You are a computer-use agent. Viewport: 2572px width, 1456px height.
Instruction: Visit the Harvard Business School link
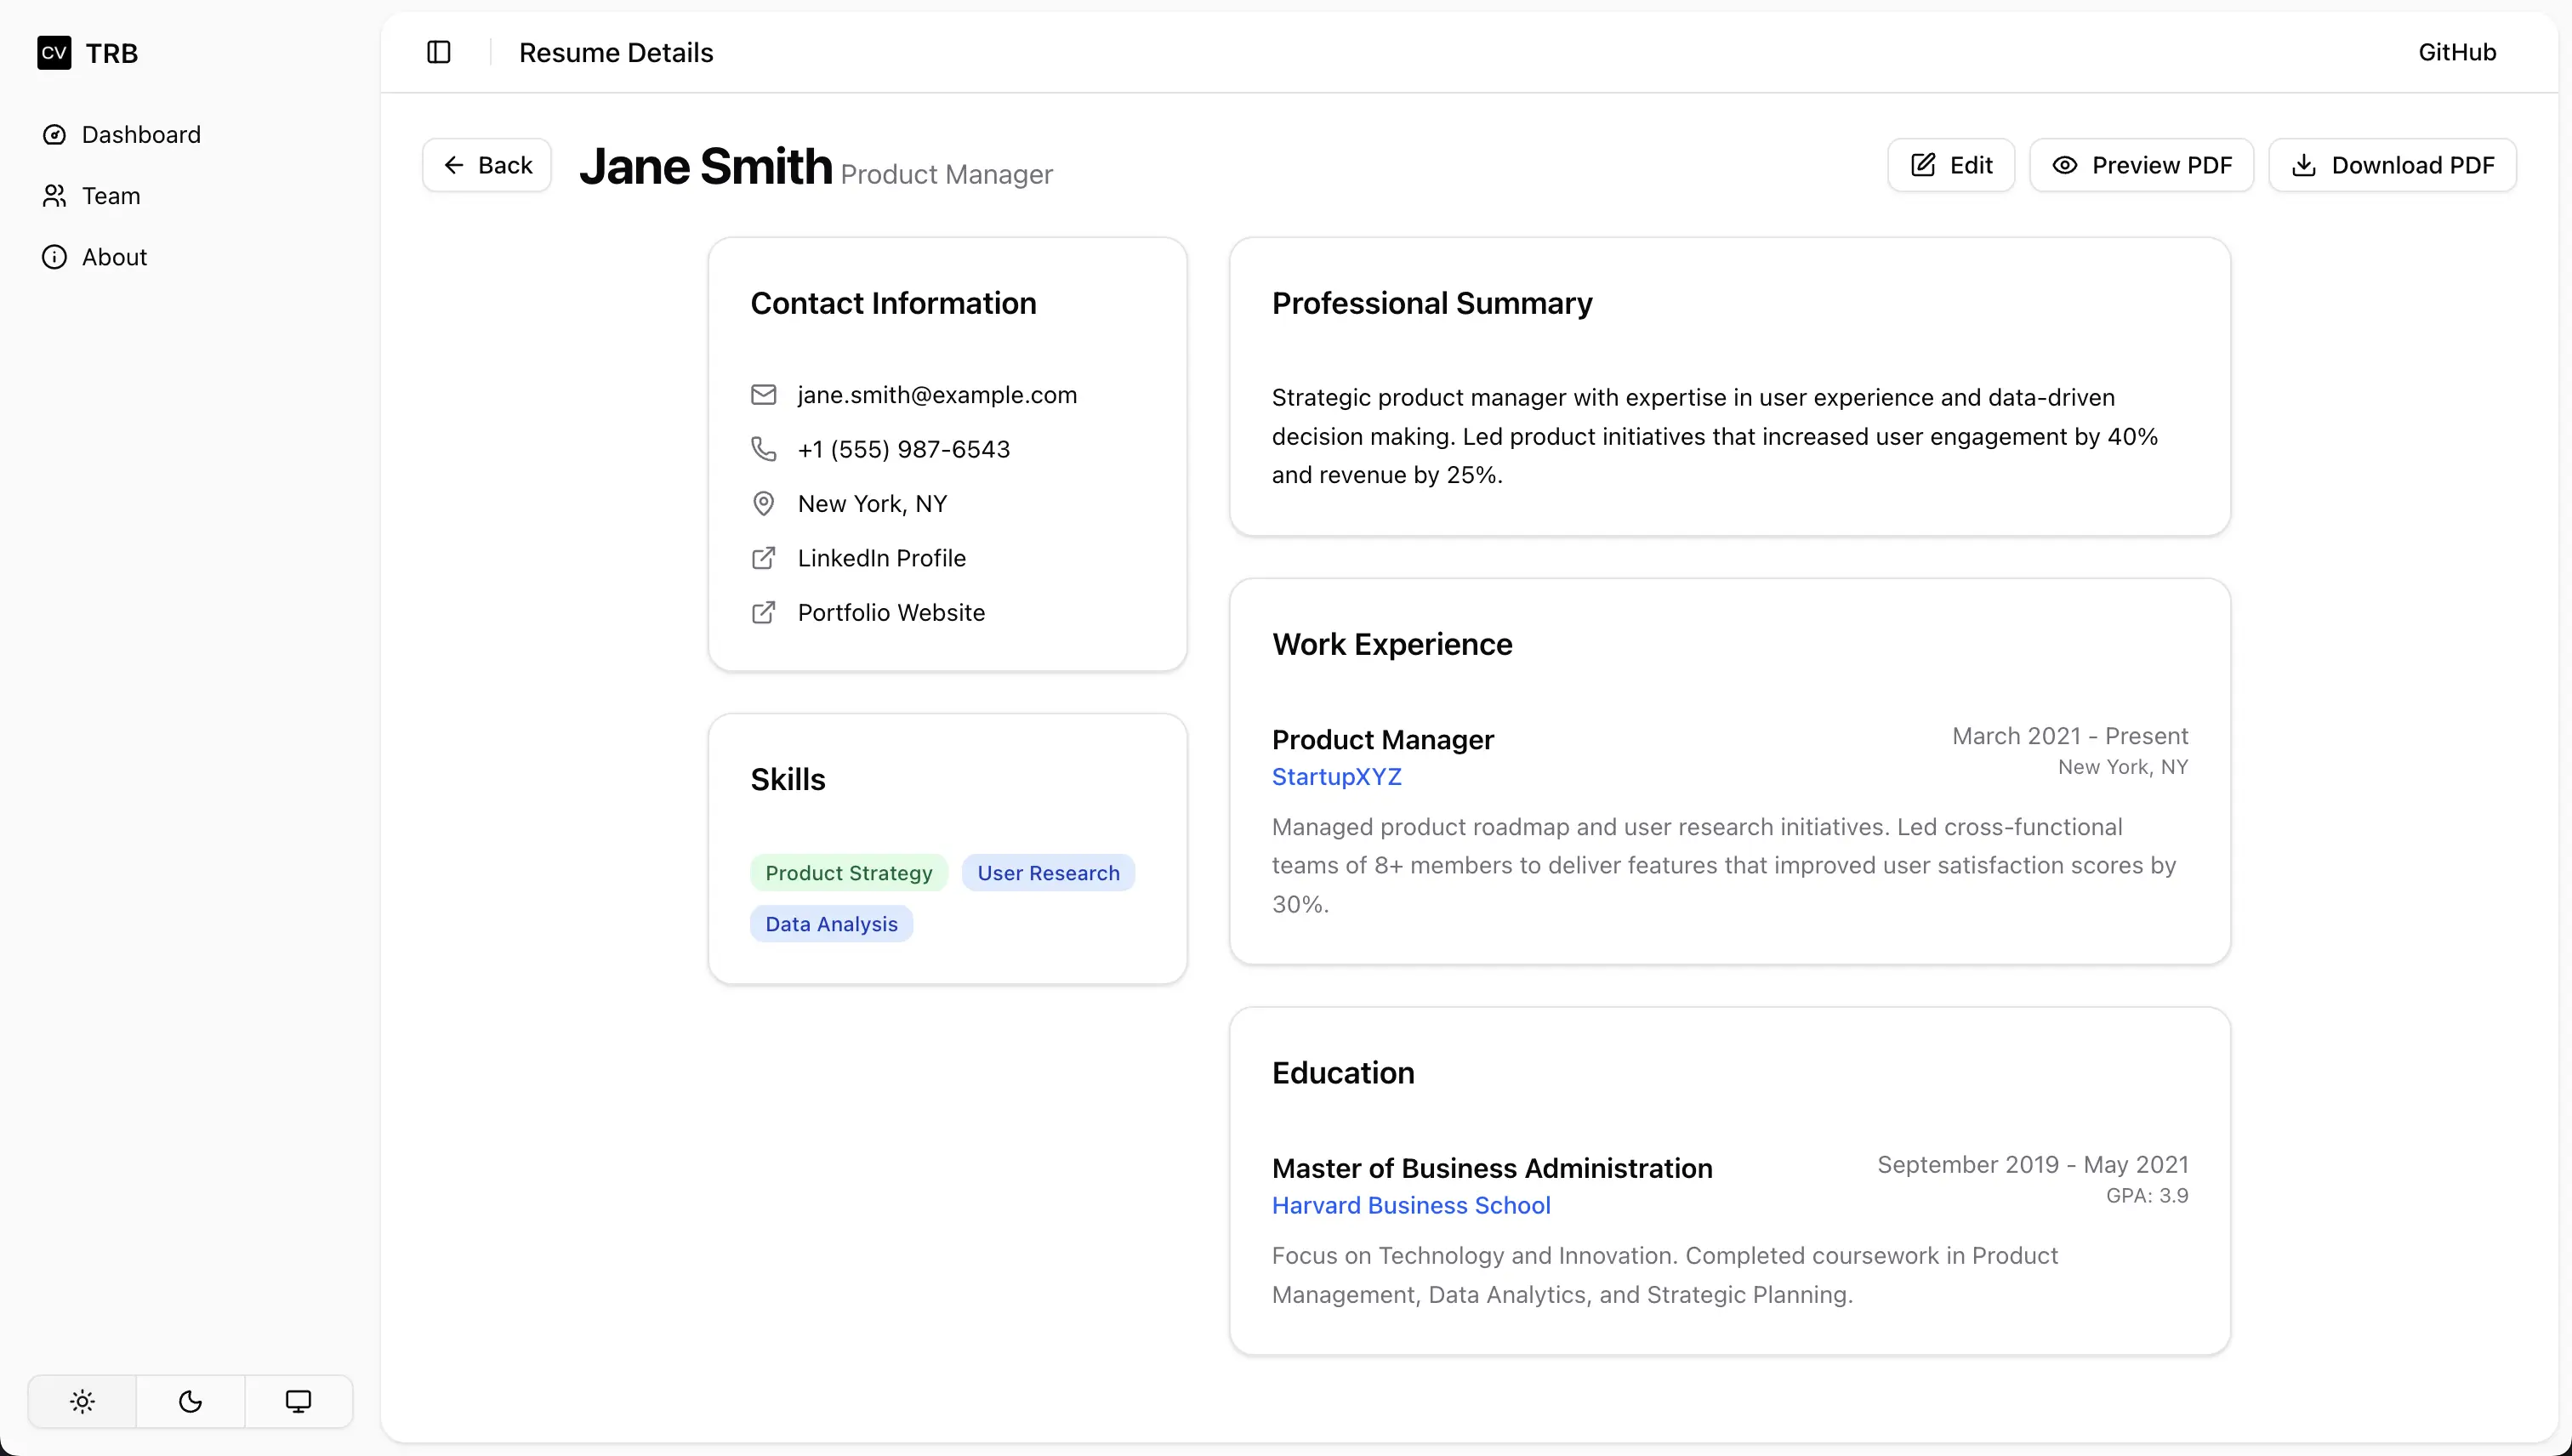[1411, 1204]
